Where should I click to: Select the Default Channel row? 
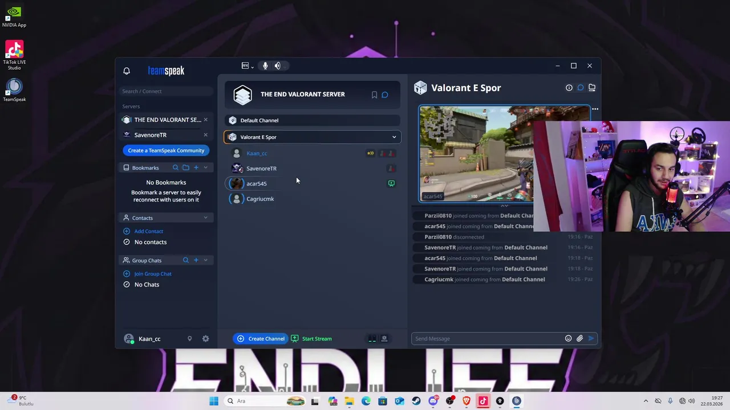pyautogui.click(x=313, y=120)
